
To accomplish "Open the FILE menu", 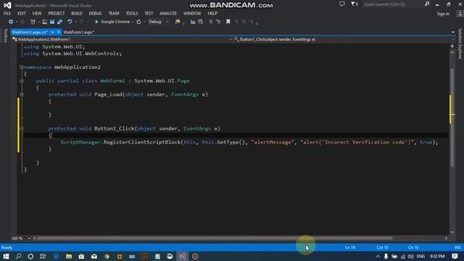I will [7, 13].
